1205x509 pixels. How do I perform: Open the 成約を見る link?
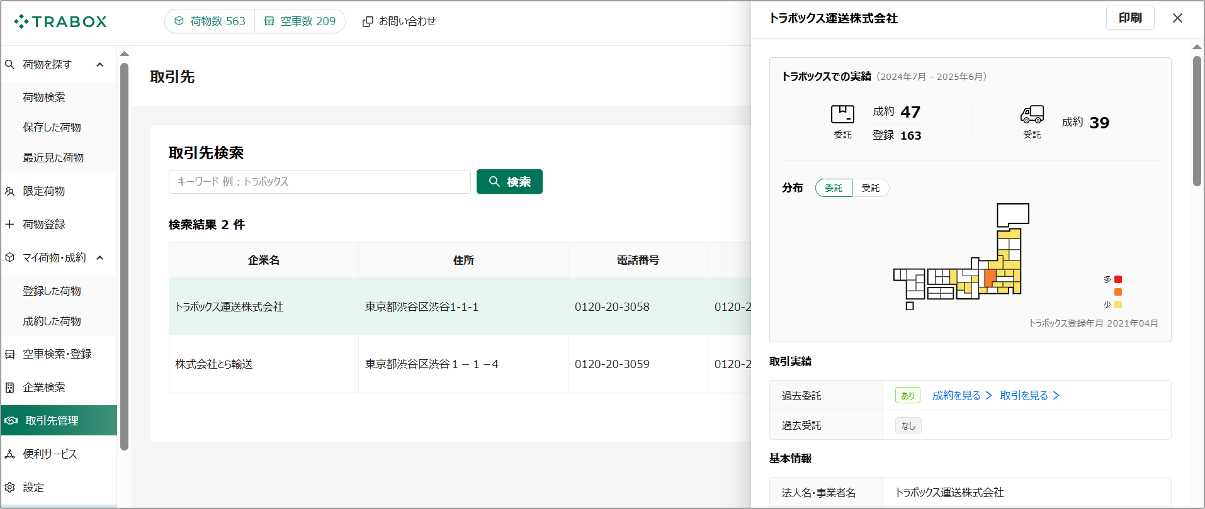click(x=962, y=395)
